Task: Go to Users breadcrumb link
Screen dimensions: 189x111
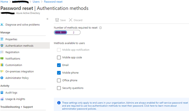Action: tap(36, 2)
